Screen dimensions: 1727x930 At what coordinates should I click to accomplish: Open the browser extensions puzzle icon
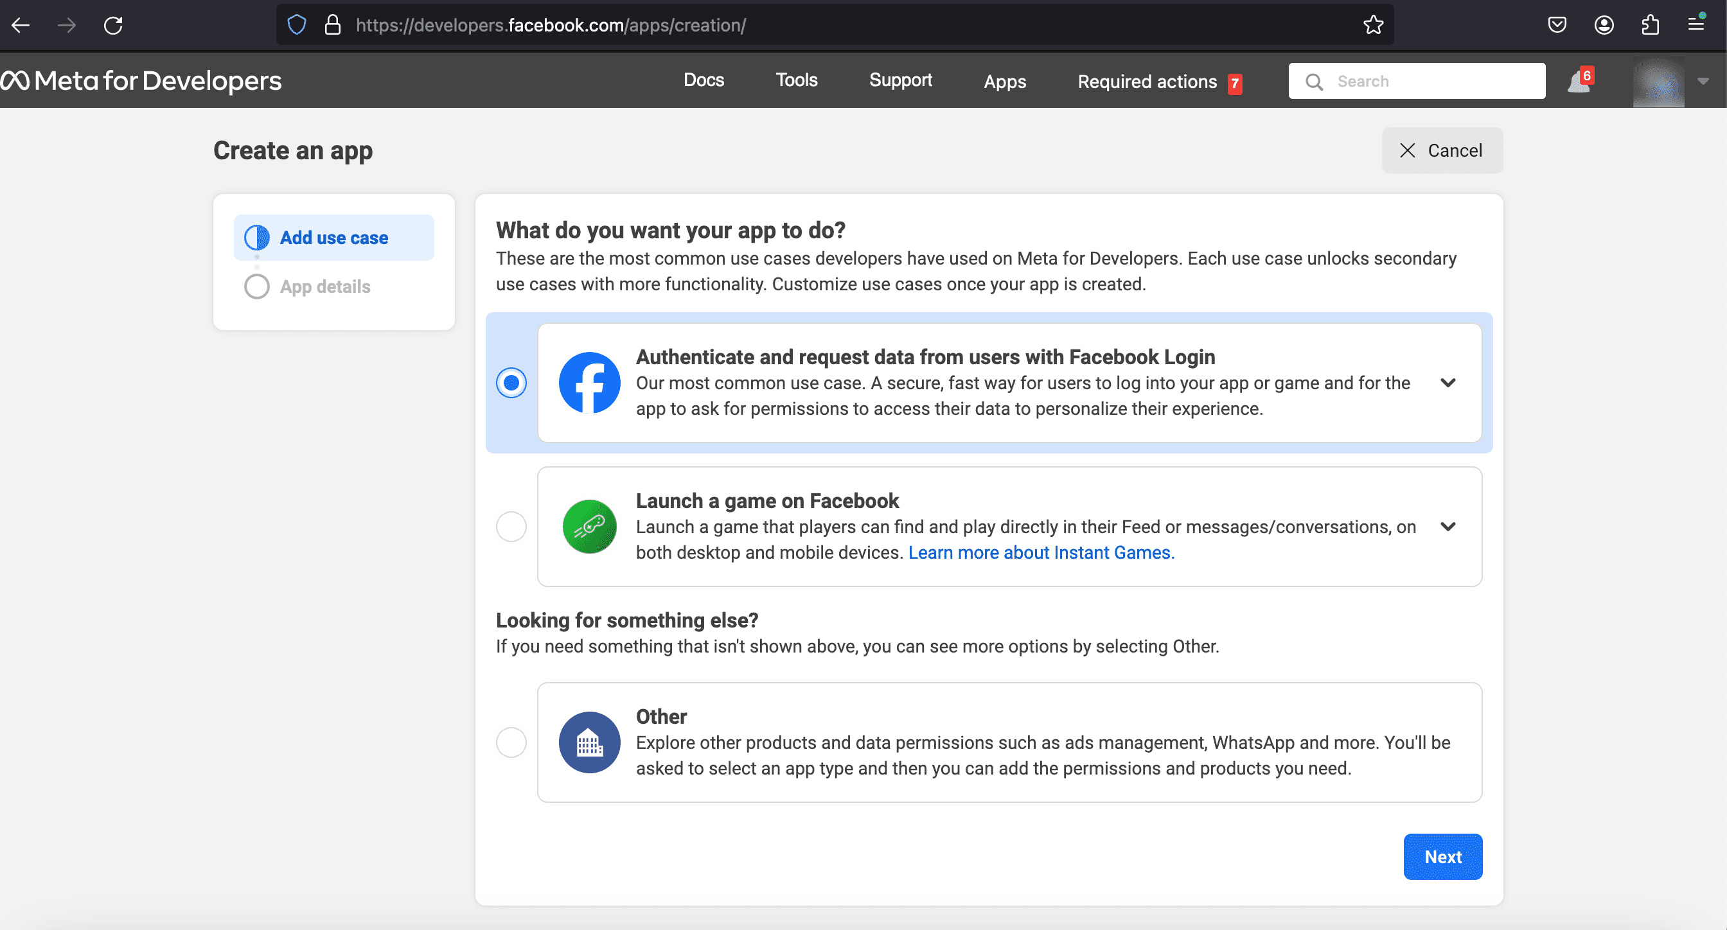point(1650,26)
